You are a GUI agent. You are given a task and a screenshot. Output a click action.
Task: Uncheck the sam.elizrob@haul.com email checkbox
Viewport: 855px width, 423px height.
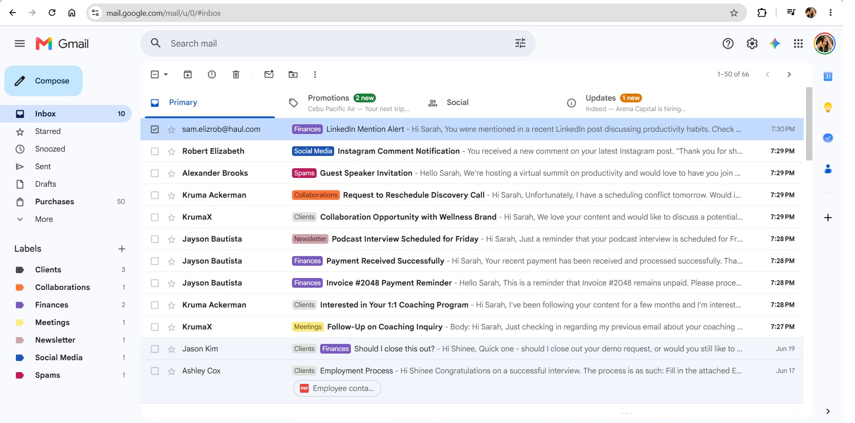155,129
